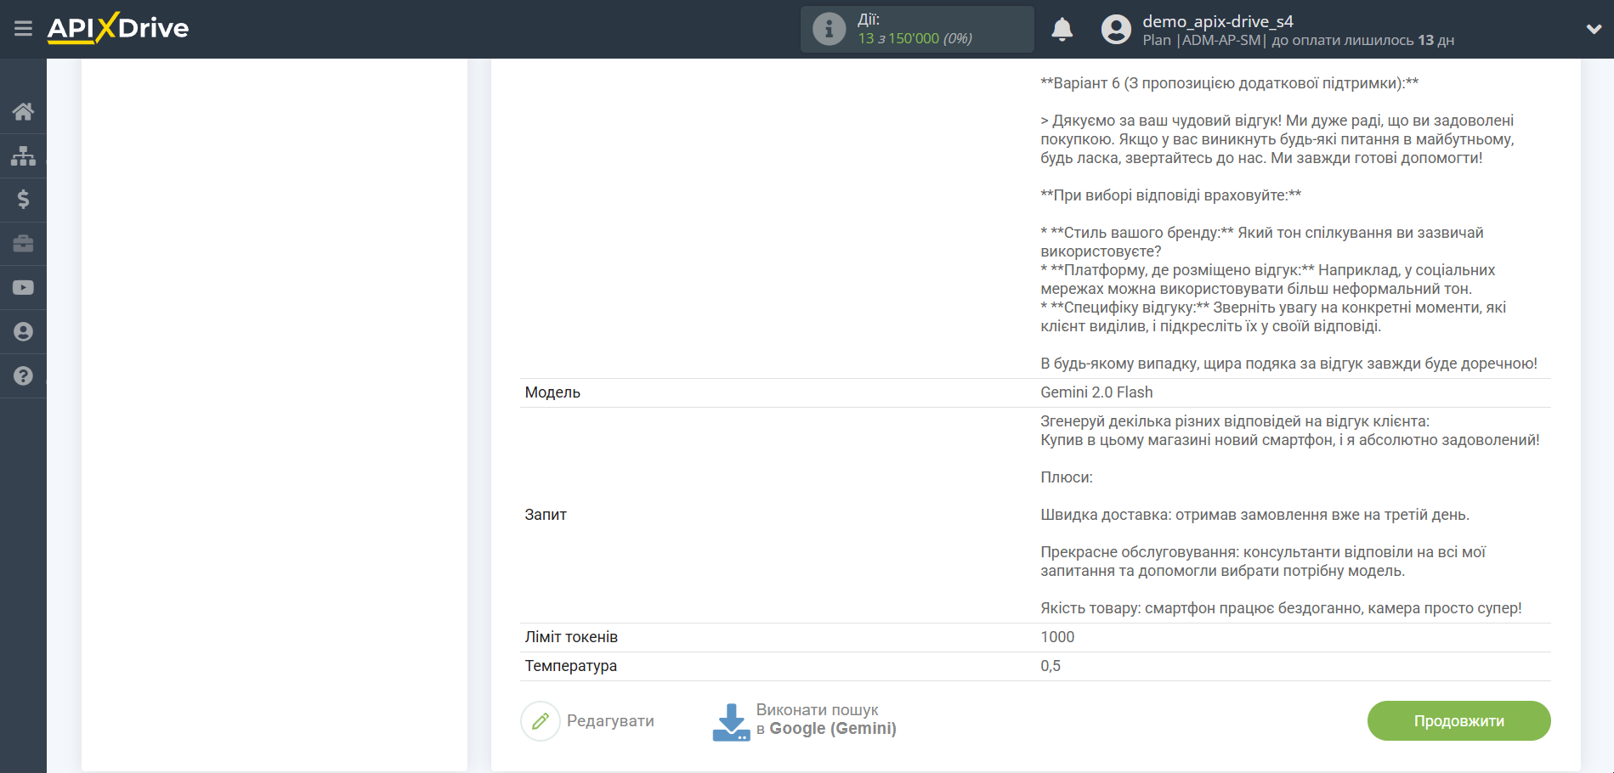Click the При виборі відповіді враховуйте line
1614x773 pixels.
coord(1170,195)
